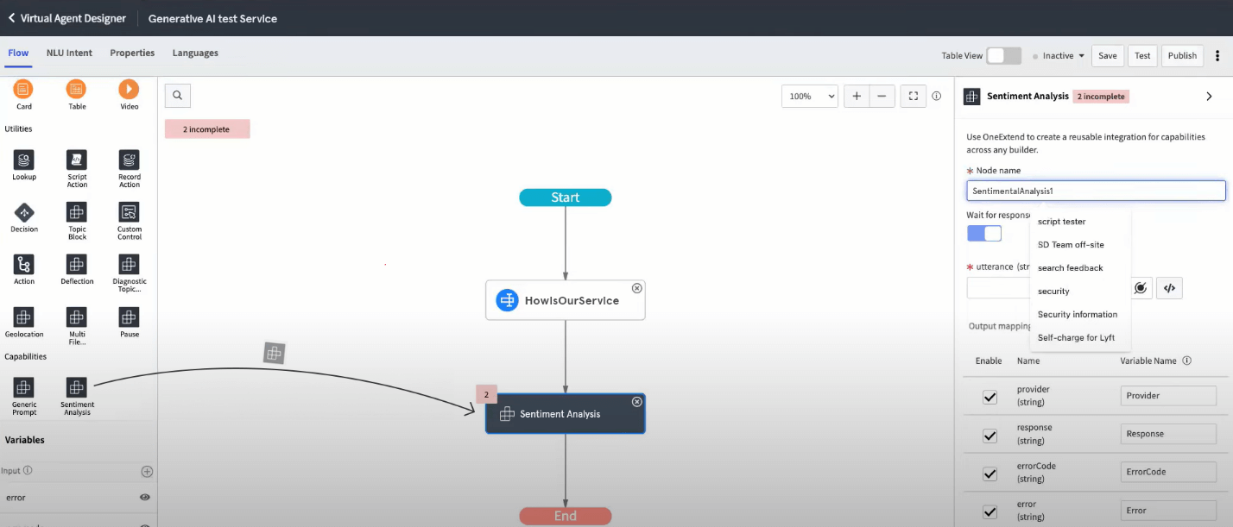Choose the Custom Control utility icon
1233x527 pixels.
pyautogui.click(x=129, y=212)
